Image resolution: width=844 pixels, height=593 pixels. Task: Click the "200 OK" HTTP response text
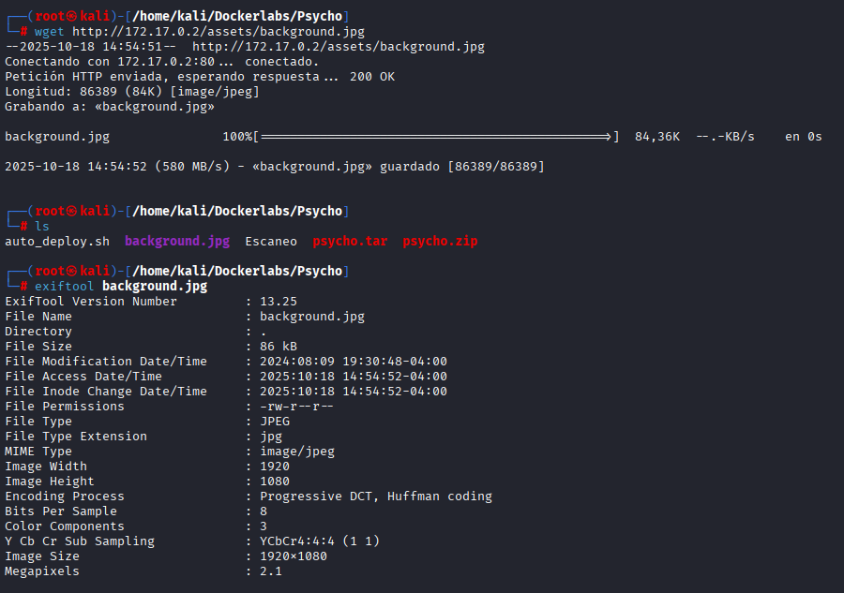click(372, 76)
